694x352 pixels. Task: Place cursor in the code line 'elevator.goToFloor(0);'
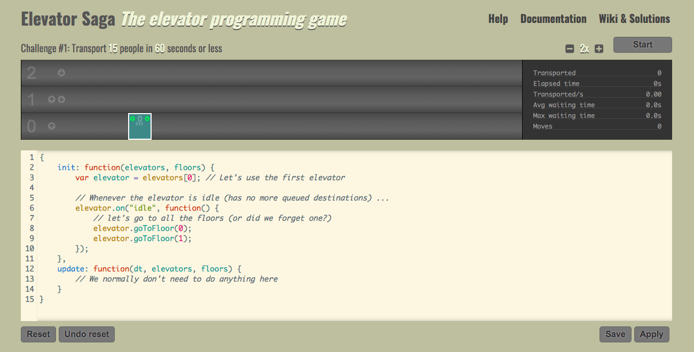[142, 228]
